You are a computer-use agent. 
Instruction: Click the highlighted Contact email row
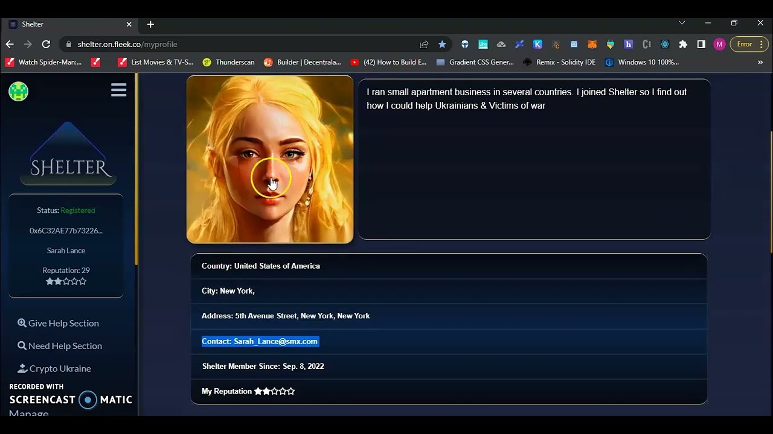pyautogui.click(x=449, y=341)
